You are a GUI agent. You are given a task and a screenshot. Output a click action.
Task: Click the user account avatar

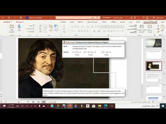(x=27, y=18)
